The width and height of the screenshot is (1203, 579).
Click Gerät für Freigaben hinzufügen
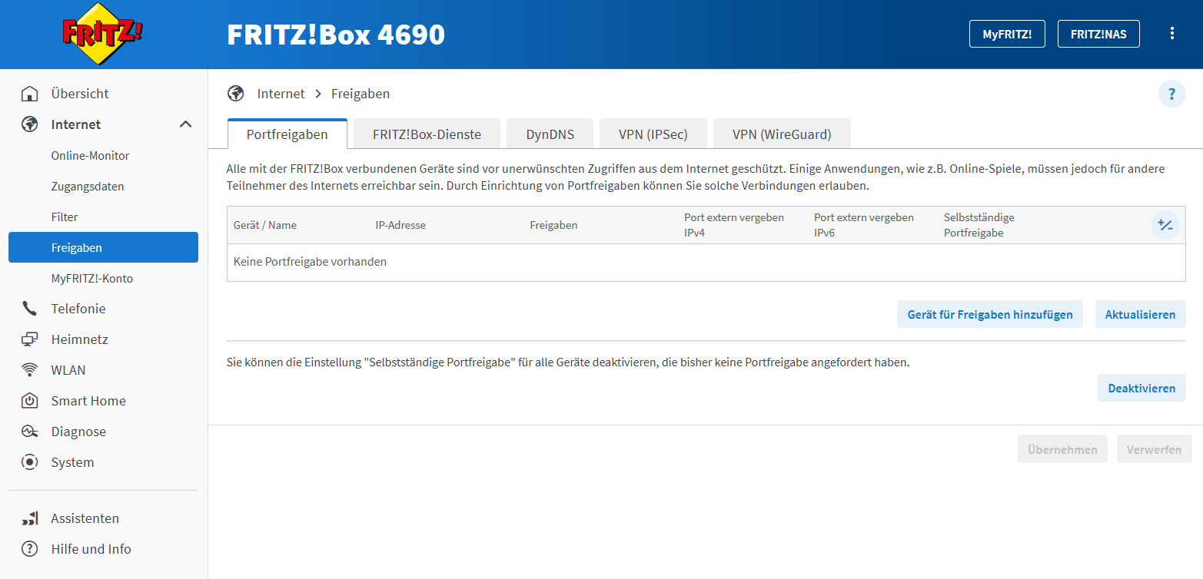990,314
